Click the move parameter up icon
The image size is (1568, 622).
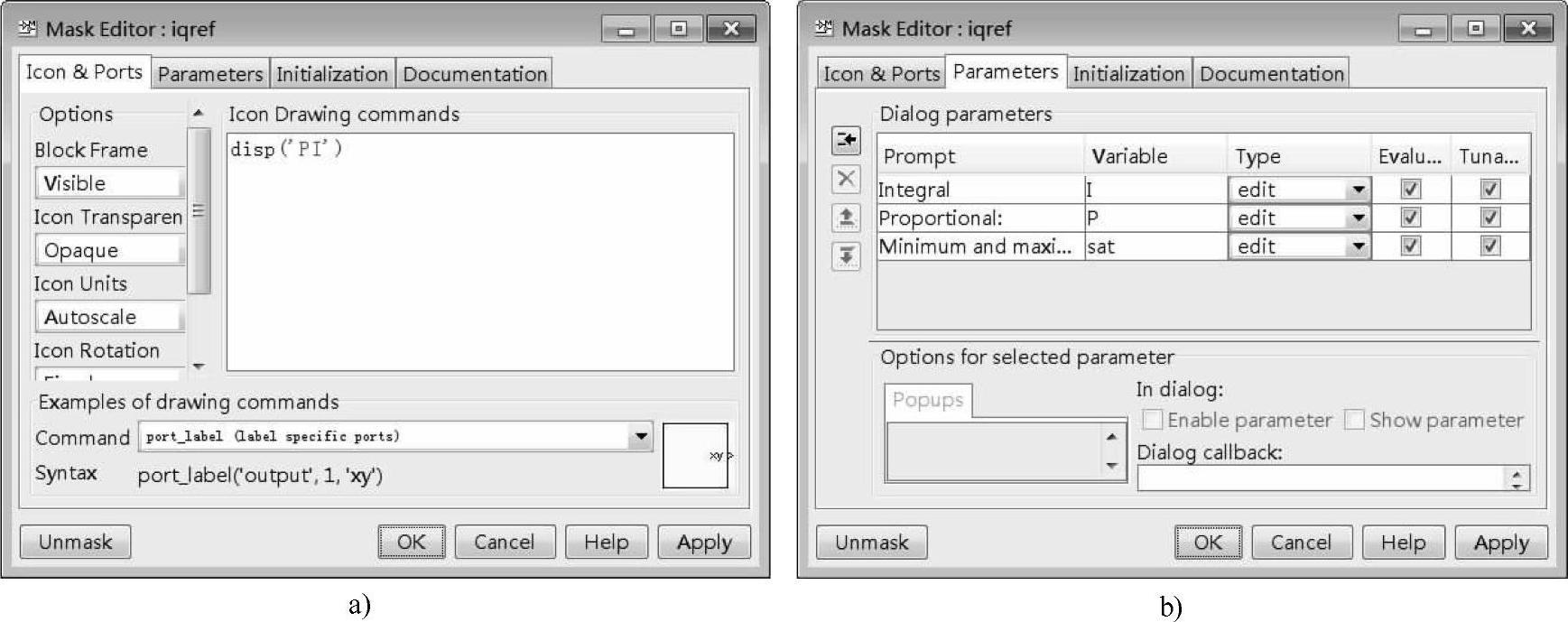[x=846, y=218]
